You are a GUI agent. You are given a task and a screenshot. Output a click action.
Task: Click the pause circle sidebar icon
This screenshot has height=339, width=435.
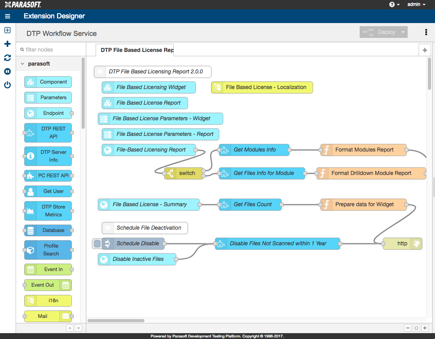coord(7,71)
